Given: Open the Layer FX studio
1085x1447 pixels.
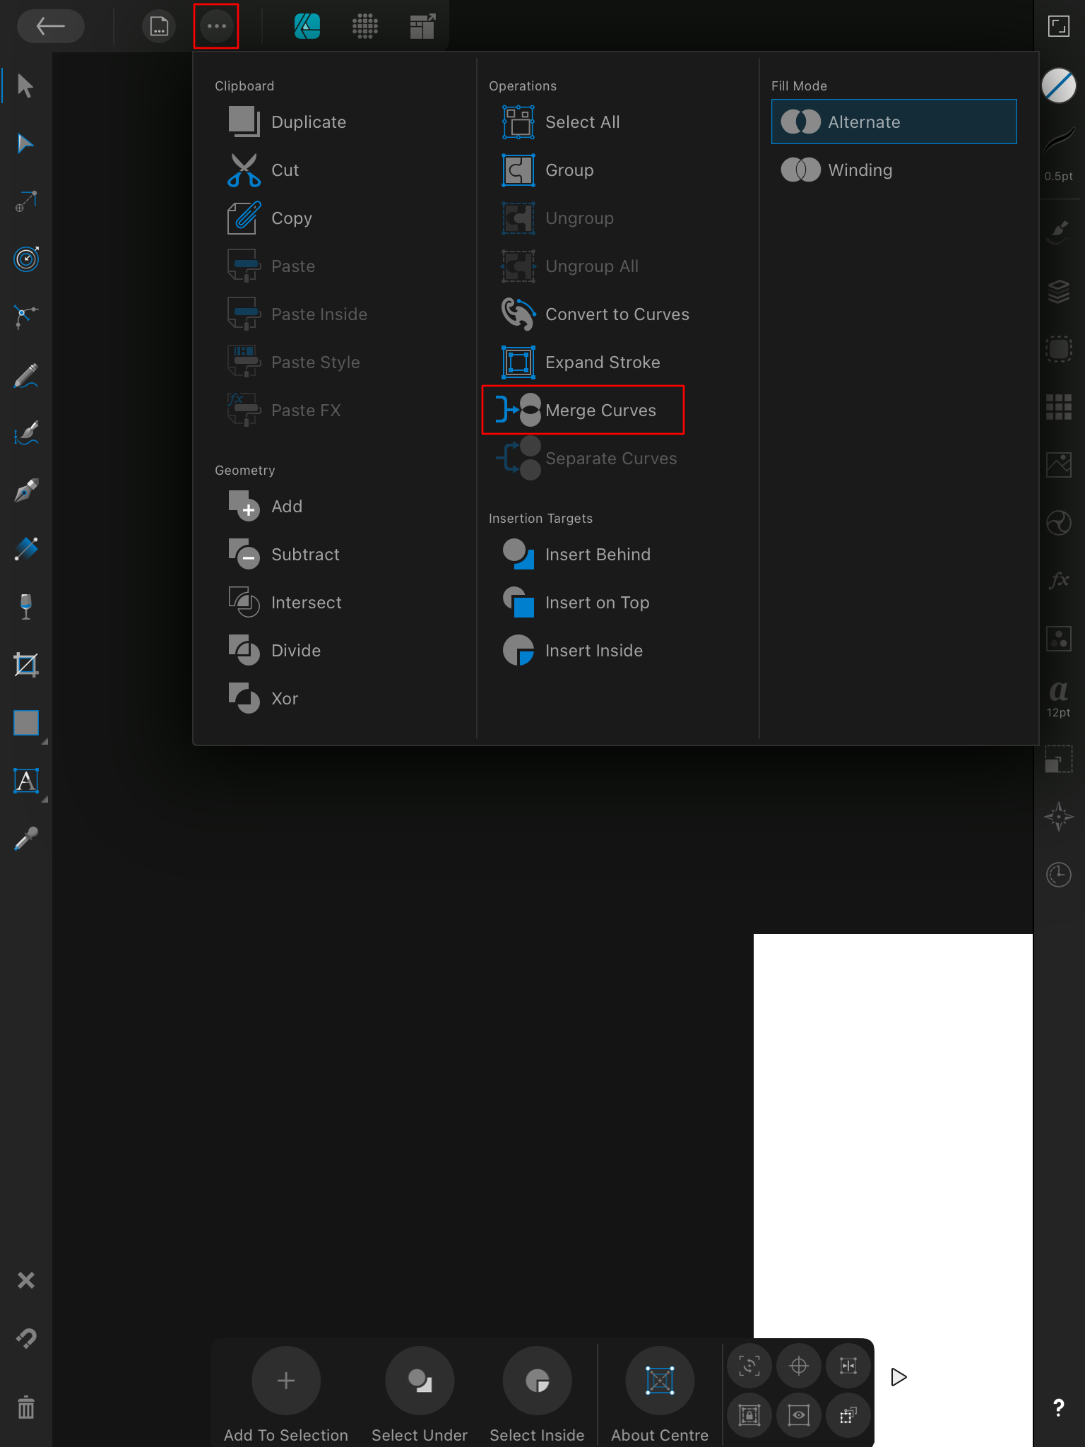Looking at the screenshot, I should (x=1059, y=581).
